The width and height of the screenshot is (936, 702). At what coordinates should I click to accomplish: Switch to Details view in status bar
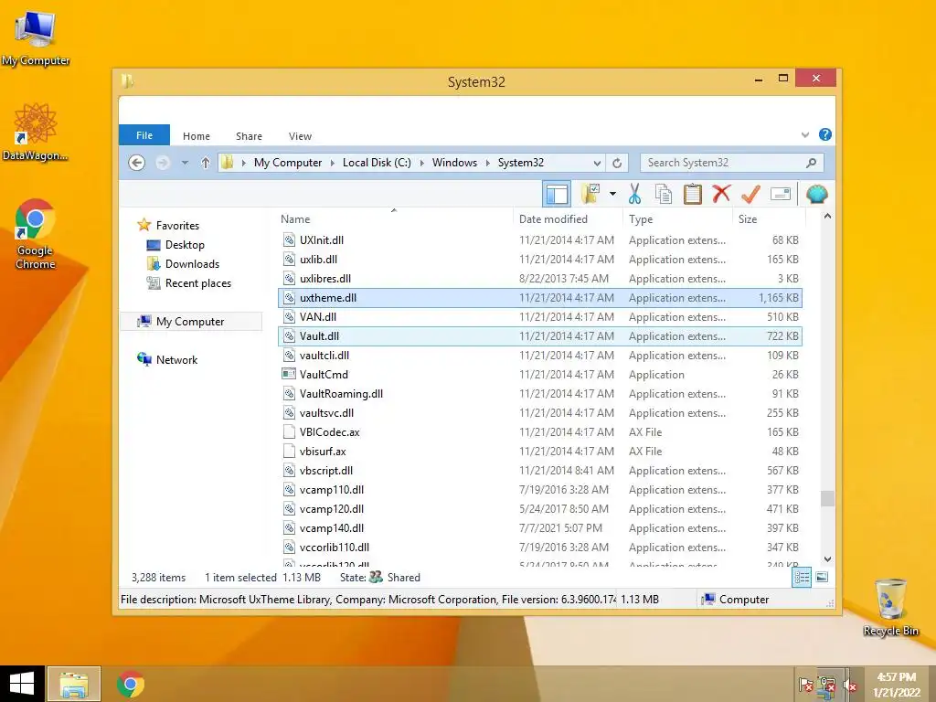(x=802, y=578)
